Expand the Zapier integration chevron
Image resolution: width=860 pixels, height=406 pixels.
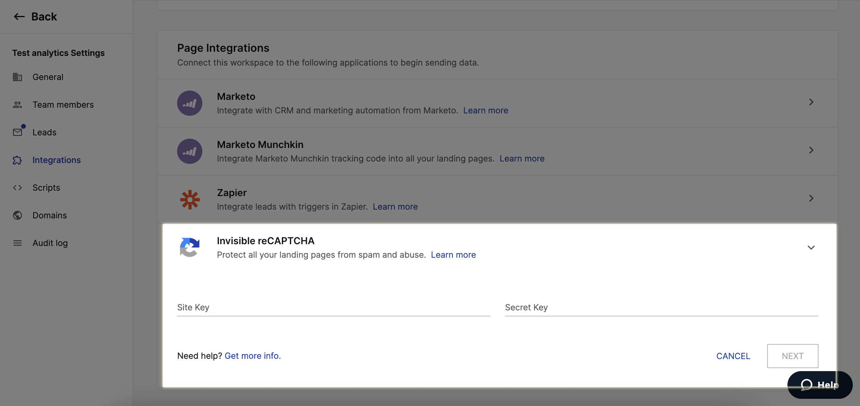[811, 198]
